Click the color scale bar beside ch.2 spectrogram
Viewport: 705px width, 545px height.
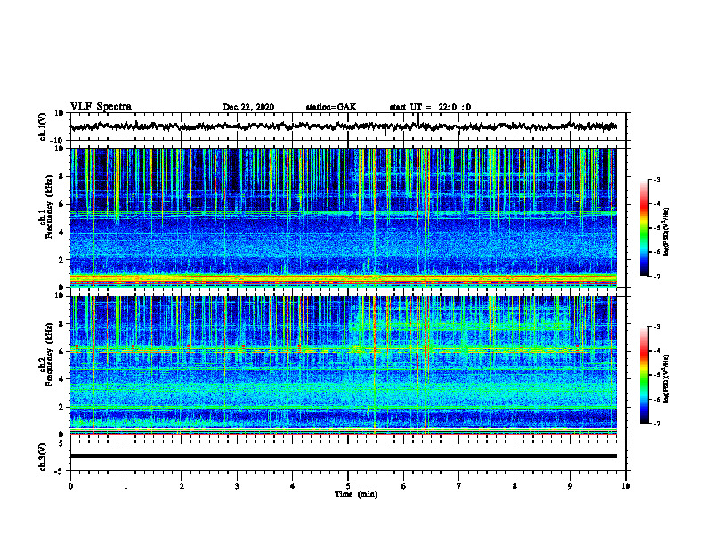pos(644,375)
